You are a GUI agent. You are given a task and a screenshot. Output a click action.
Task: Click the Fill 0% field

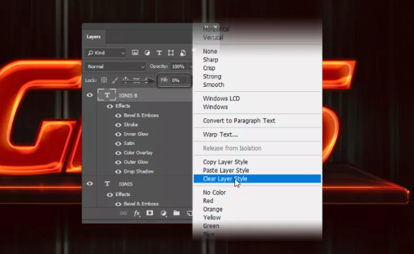(179, 80)
